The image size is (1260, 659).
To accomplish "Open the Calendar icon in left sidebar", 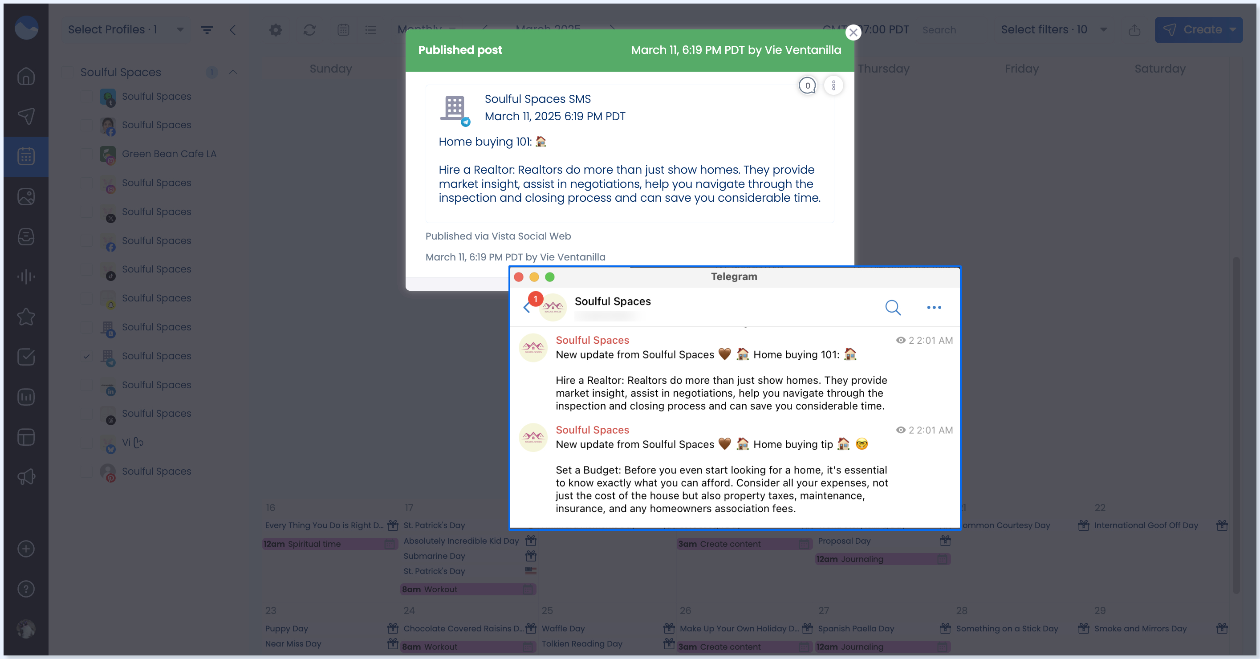I will pyautogui.click(x=26, y=156).
